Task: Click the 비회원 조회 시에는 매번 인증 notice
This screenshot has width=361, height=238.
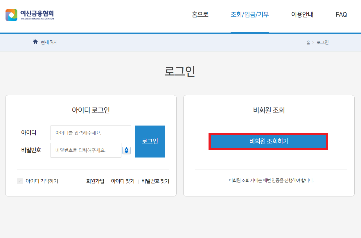Action: (x=271, y=180)
